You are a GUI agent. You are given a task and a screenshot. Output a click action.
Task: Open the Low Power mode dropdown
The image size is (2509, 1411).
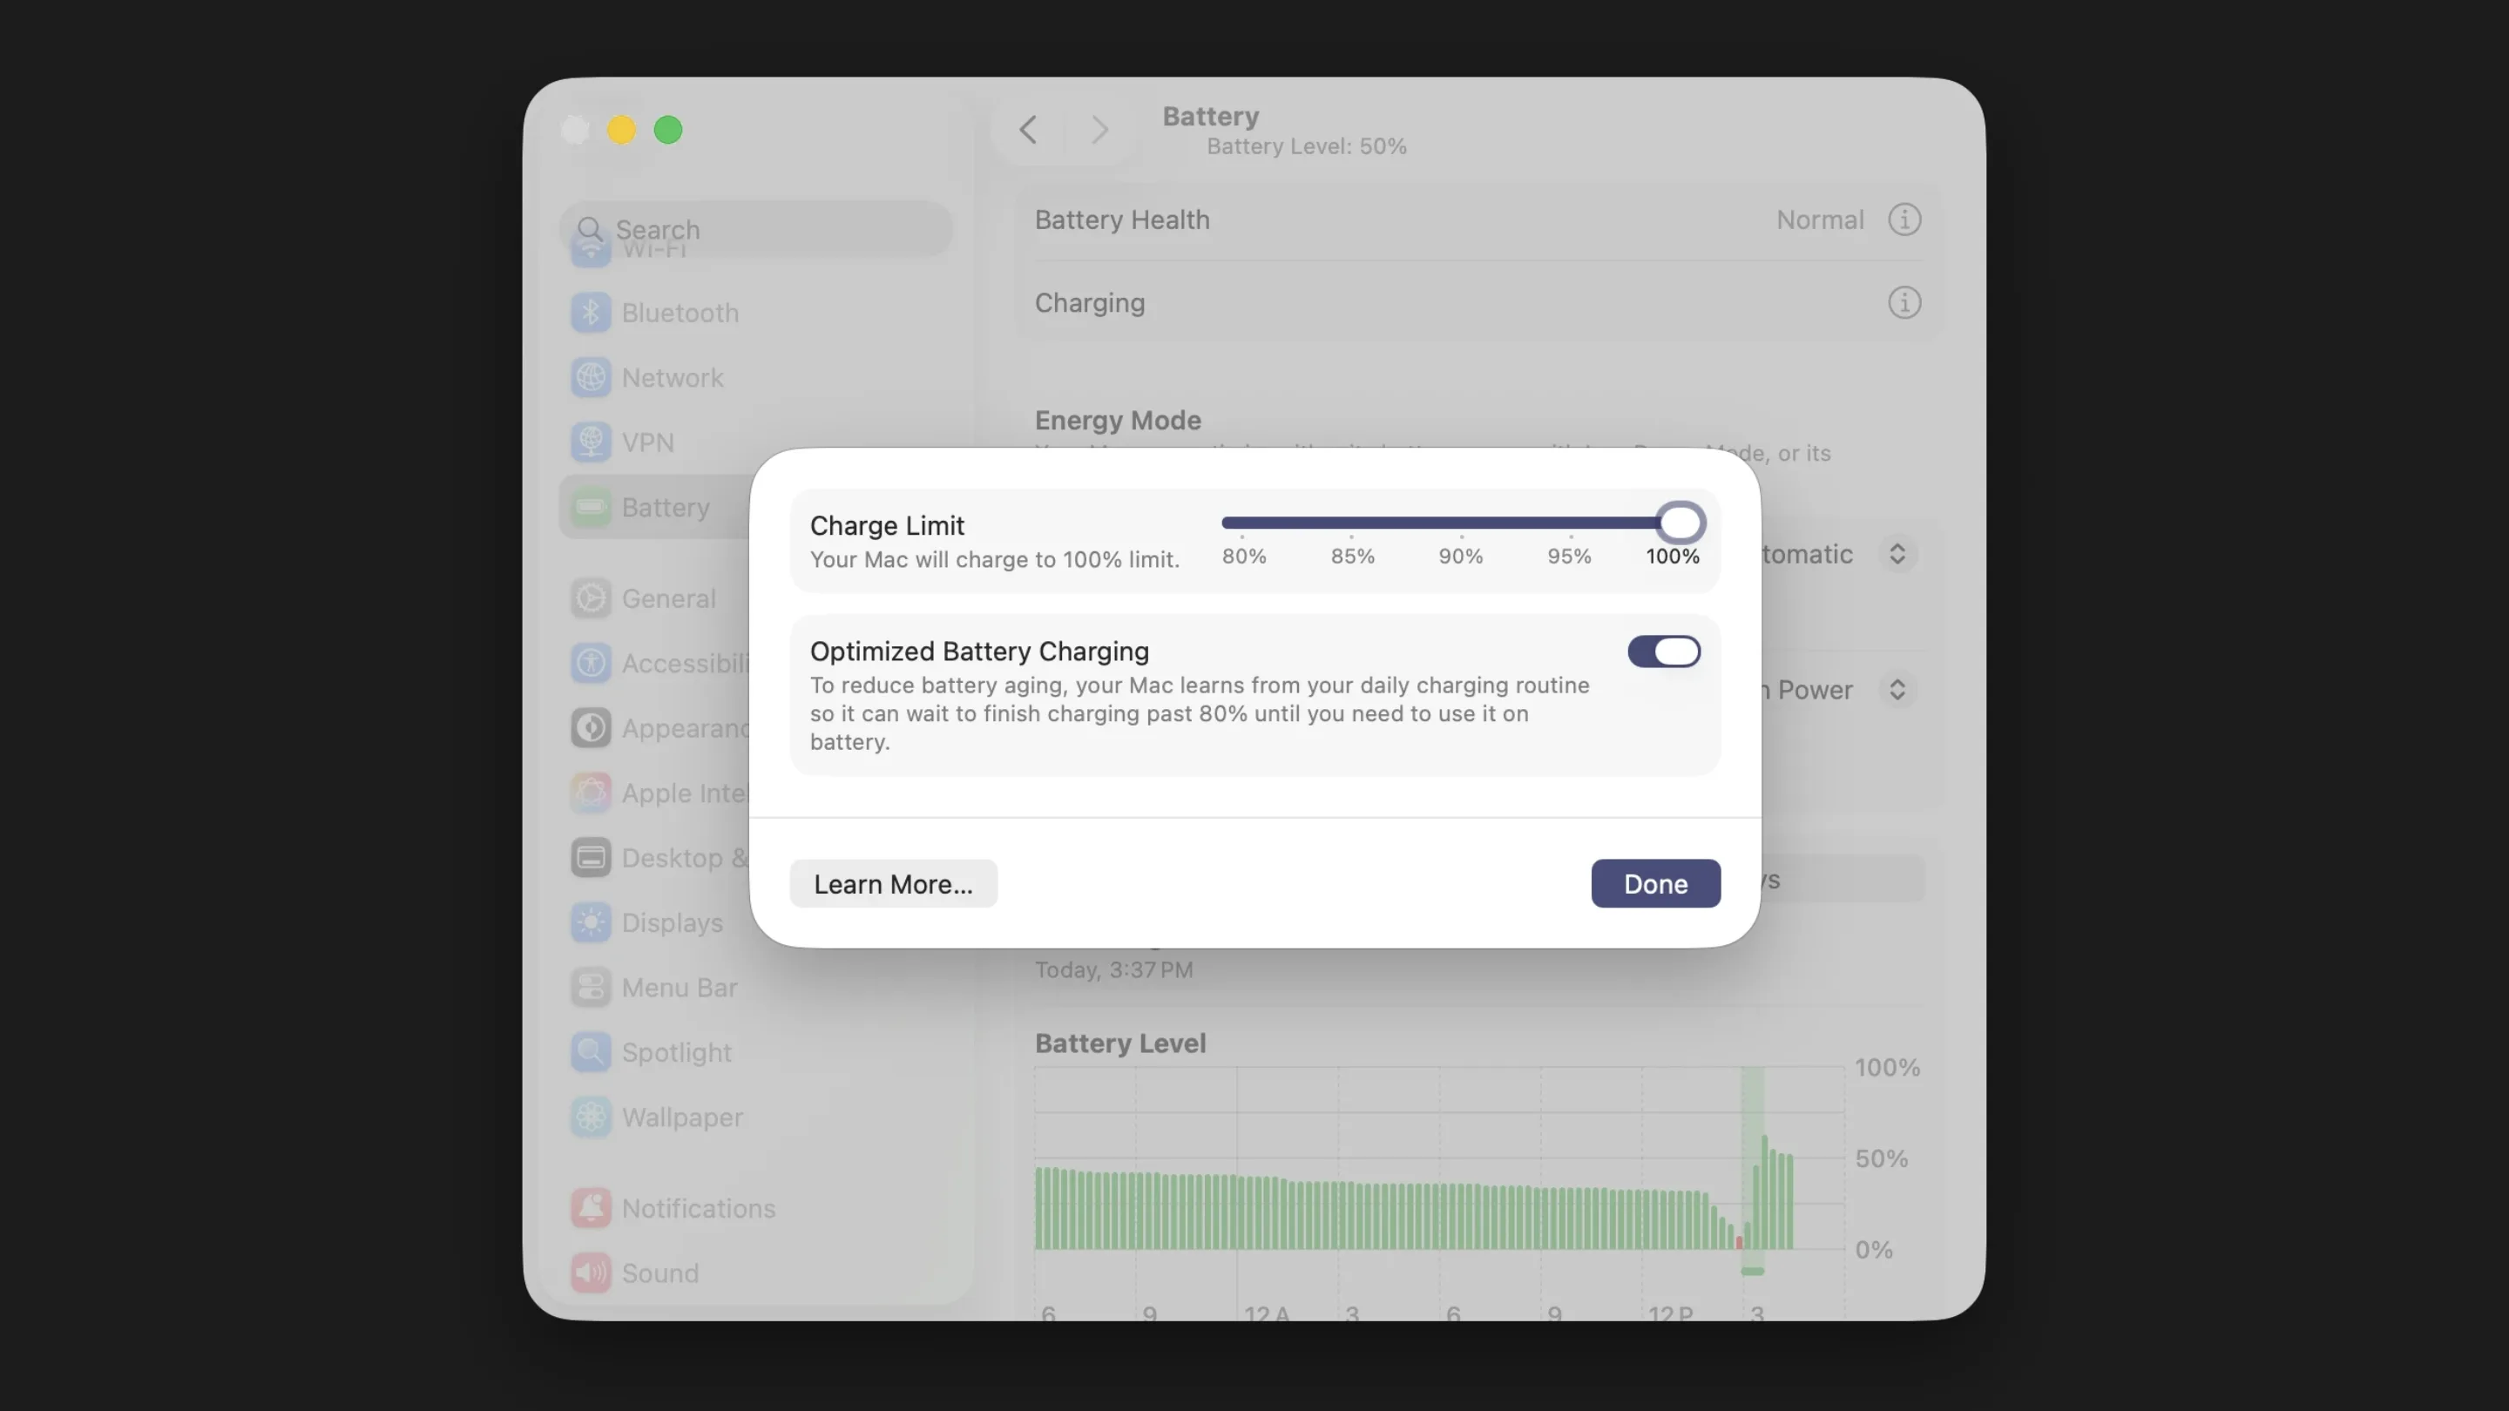point(1897,690)
